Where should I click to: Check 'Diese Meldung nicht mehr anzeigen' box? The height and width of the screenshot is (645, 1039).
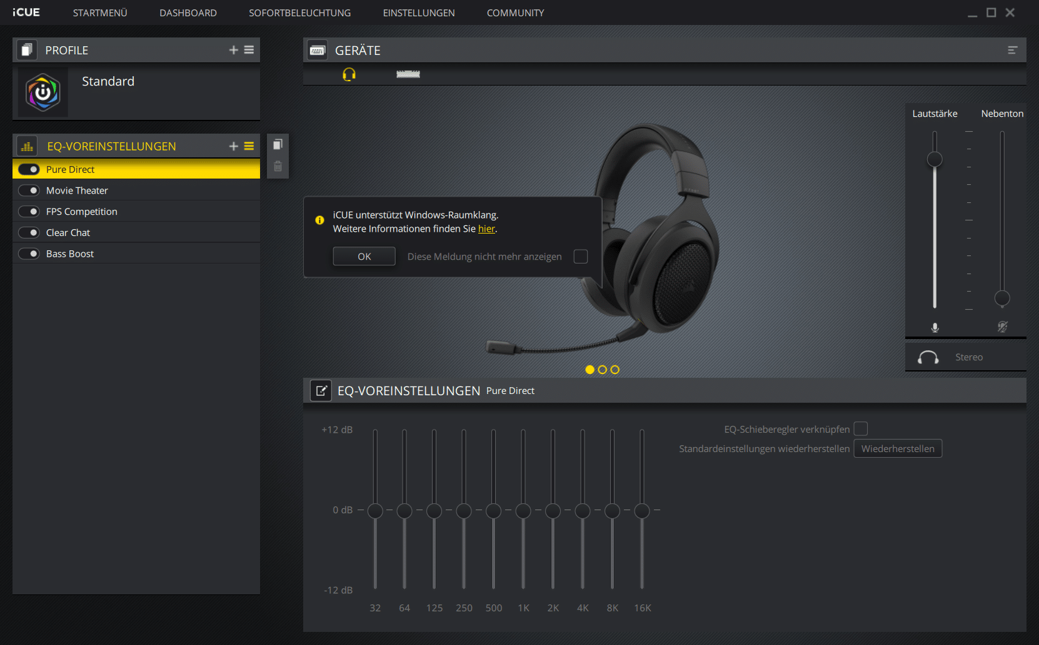(580, 257)
